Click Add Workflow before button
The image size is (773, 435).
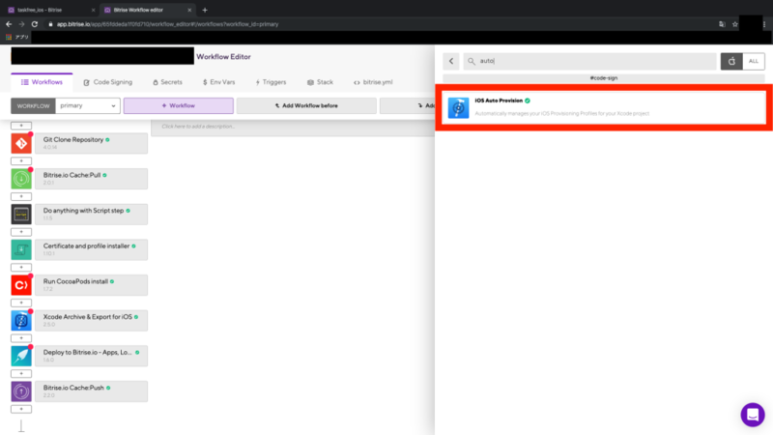(x=306, y=105)
